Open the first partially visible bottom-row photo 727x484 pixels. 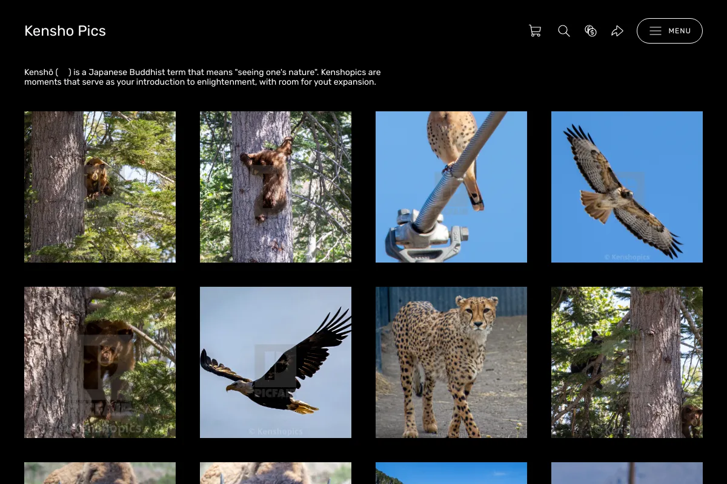pyautogui.click(x=100, y=473)
